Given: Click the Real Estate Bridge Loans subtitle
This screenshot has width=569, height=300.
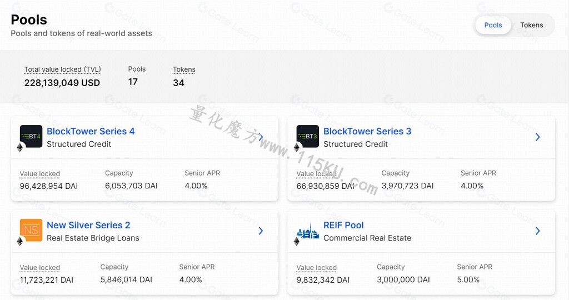Looking at the screenshot, I should click(x=93, y=238).
